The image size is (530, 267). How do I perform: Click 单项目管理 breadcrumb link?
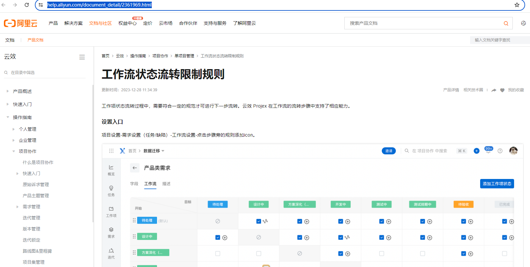pos(184,56)
